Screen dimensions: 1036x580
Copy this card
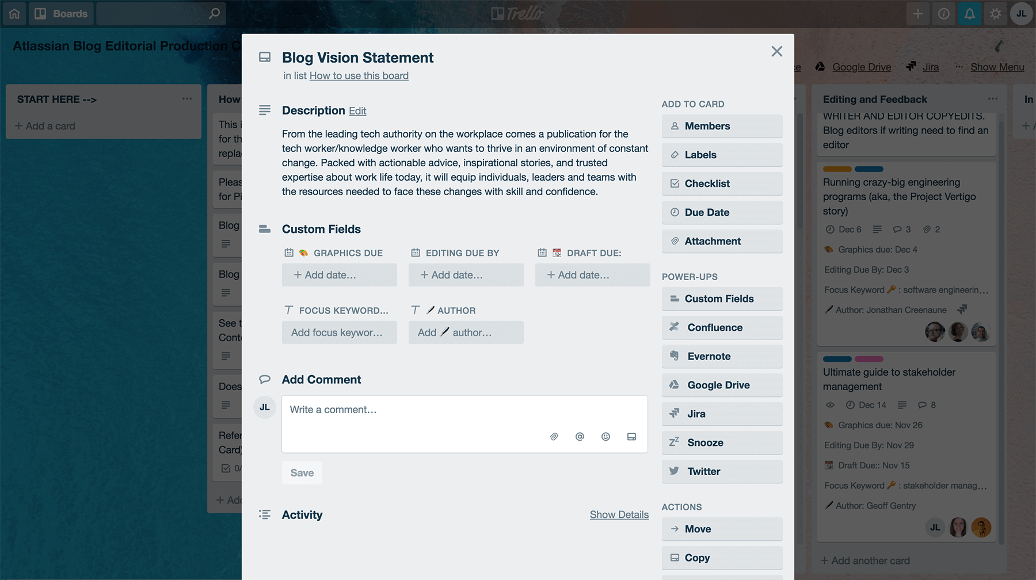click(722, 558)
